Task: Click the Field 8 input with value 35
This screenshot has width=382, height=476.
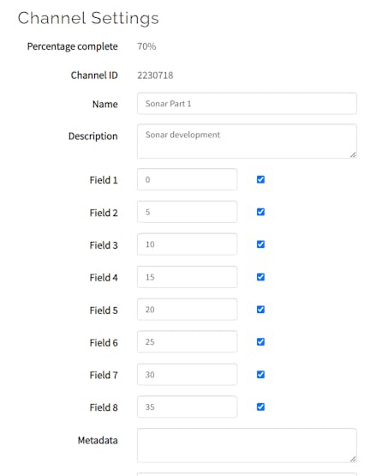Action: (x=187, y=407)
